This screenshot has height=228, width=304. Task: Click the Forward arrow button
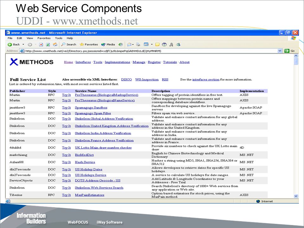[30, 45]
